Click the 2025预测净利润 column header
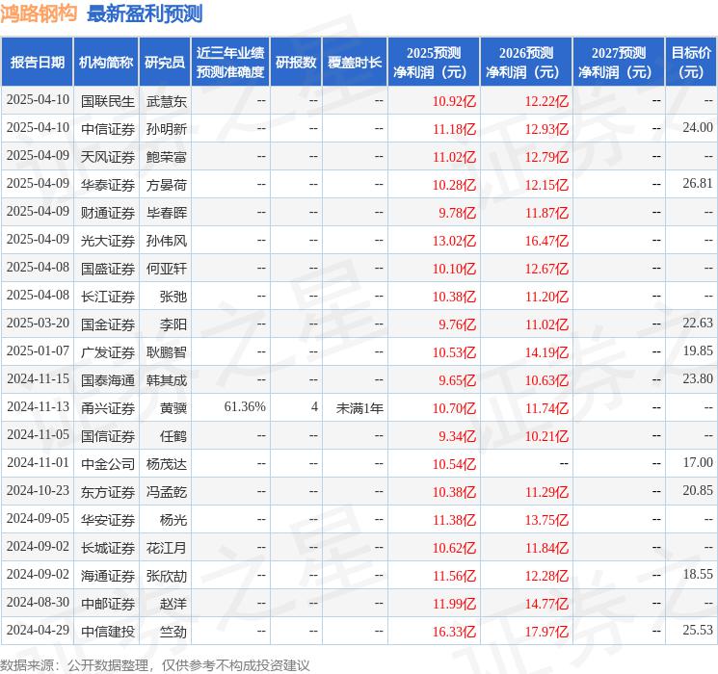This screenshot has width=718, height=674. point(434,63)
